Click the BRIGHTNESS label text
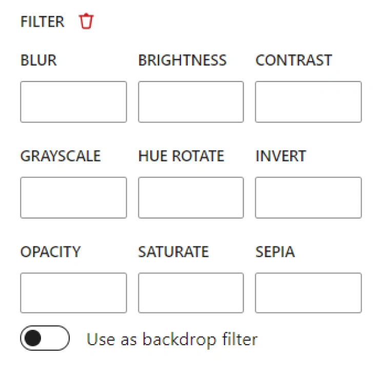This screenshot has width=382, height=381. click(x=182, y=60)
